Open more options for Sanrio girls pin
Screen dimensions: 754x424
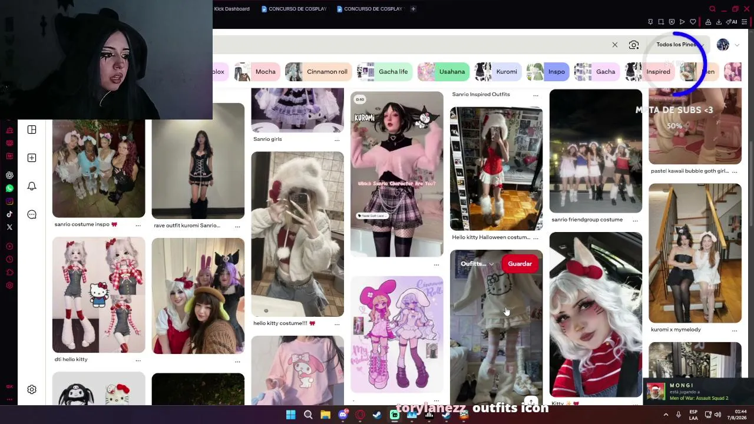click(x=337, y=140)
